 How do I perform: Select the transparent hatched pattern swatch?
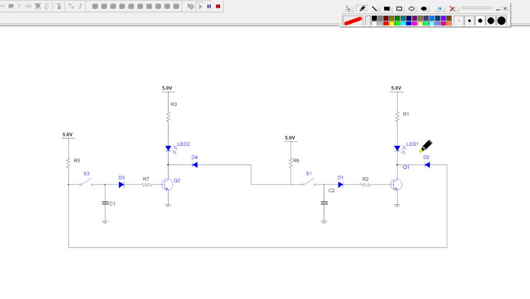coord(368,21)
